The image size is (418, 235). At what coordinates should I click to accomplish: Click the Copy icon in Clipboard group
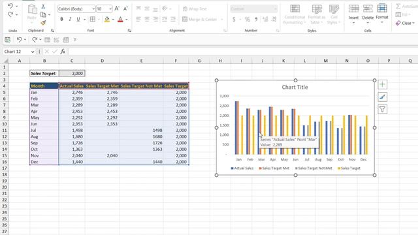(x=43, y=14)
